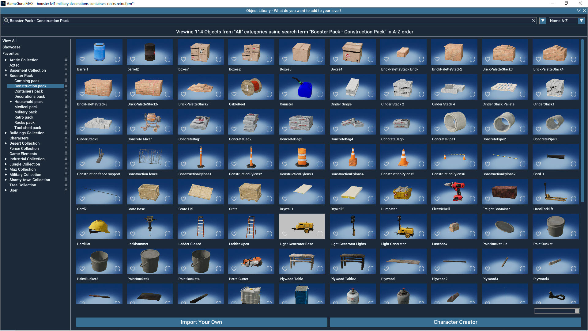Viewport: 588px width, 331px height.
Task: Open fullscreen preview of the Concrete Mixer object
Action: point(168,129)
